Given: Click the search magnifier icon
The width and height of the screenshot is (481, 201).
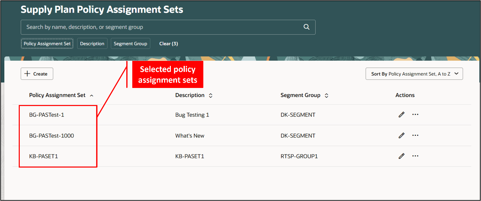Looking at the screenshot, I should coord(306,27).
